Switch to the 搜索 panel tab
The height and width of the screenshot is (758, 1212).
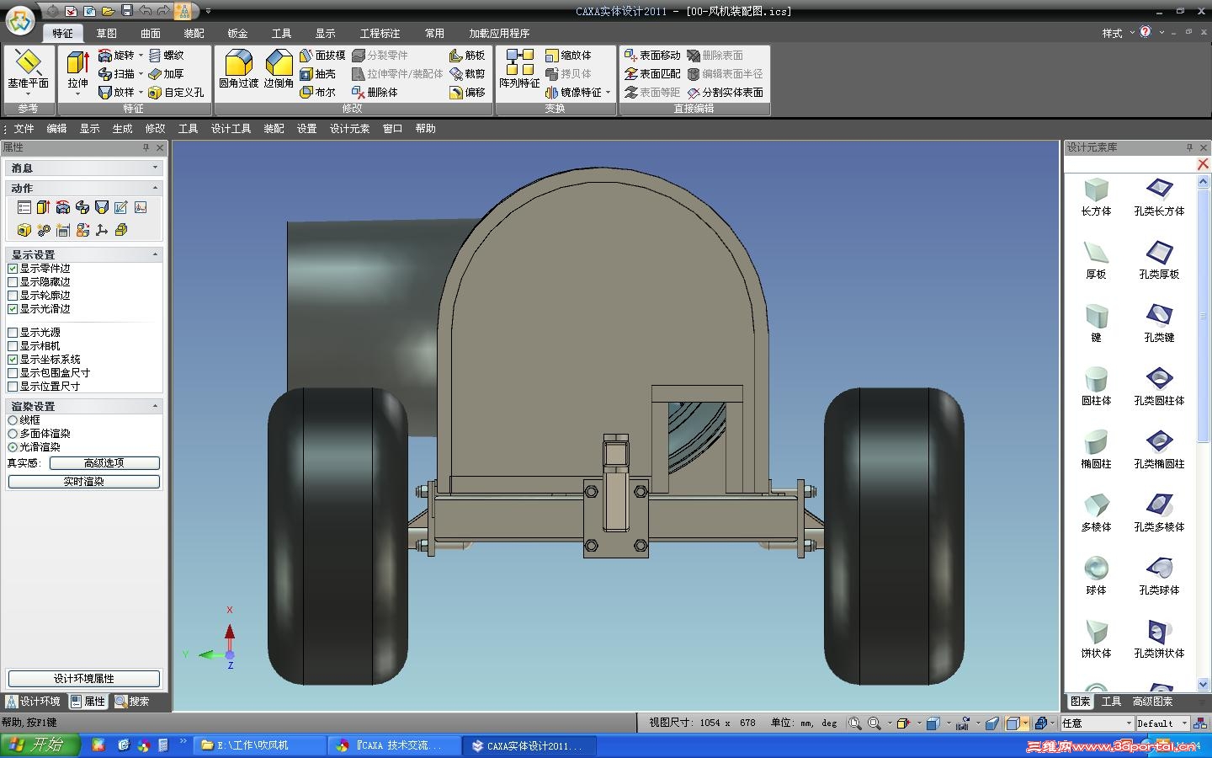tap(132, 702)
